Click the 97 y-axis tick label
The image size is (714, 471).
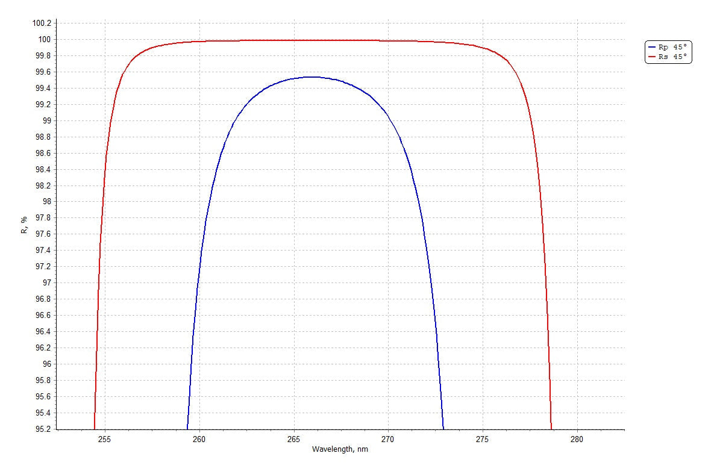point(46,282)
